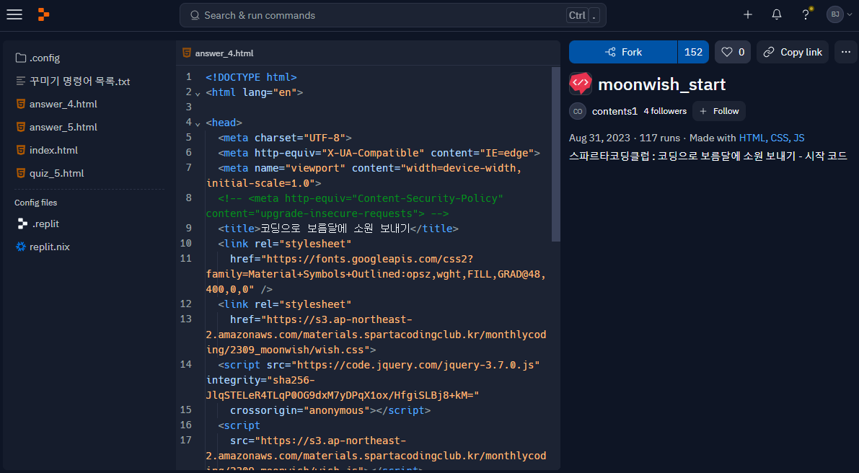Click the editor vertical scrollbar thumb
Image resolution: width=859 pixels, height=473 pixels.
click(x=556, y=154)
